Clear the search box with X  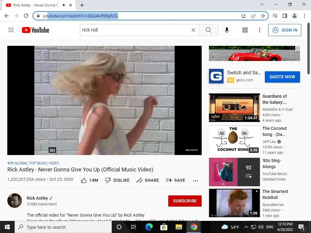pos(193,30)
